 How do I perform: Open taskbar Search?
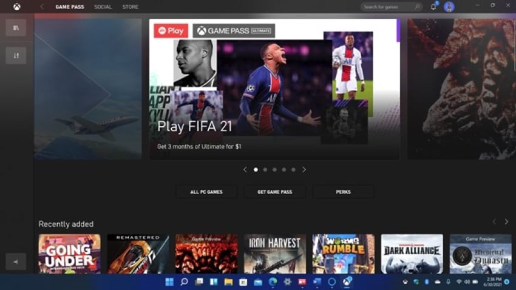point(185,282)
